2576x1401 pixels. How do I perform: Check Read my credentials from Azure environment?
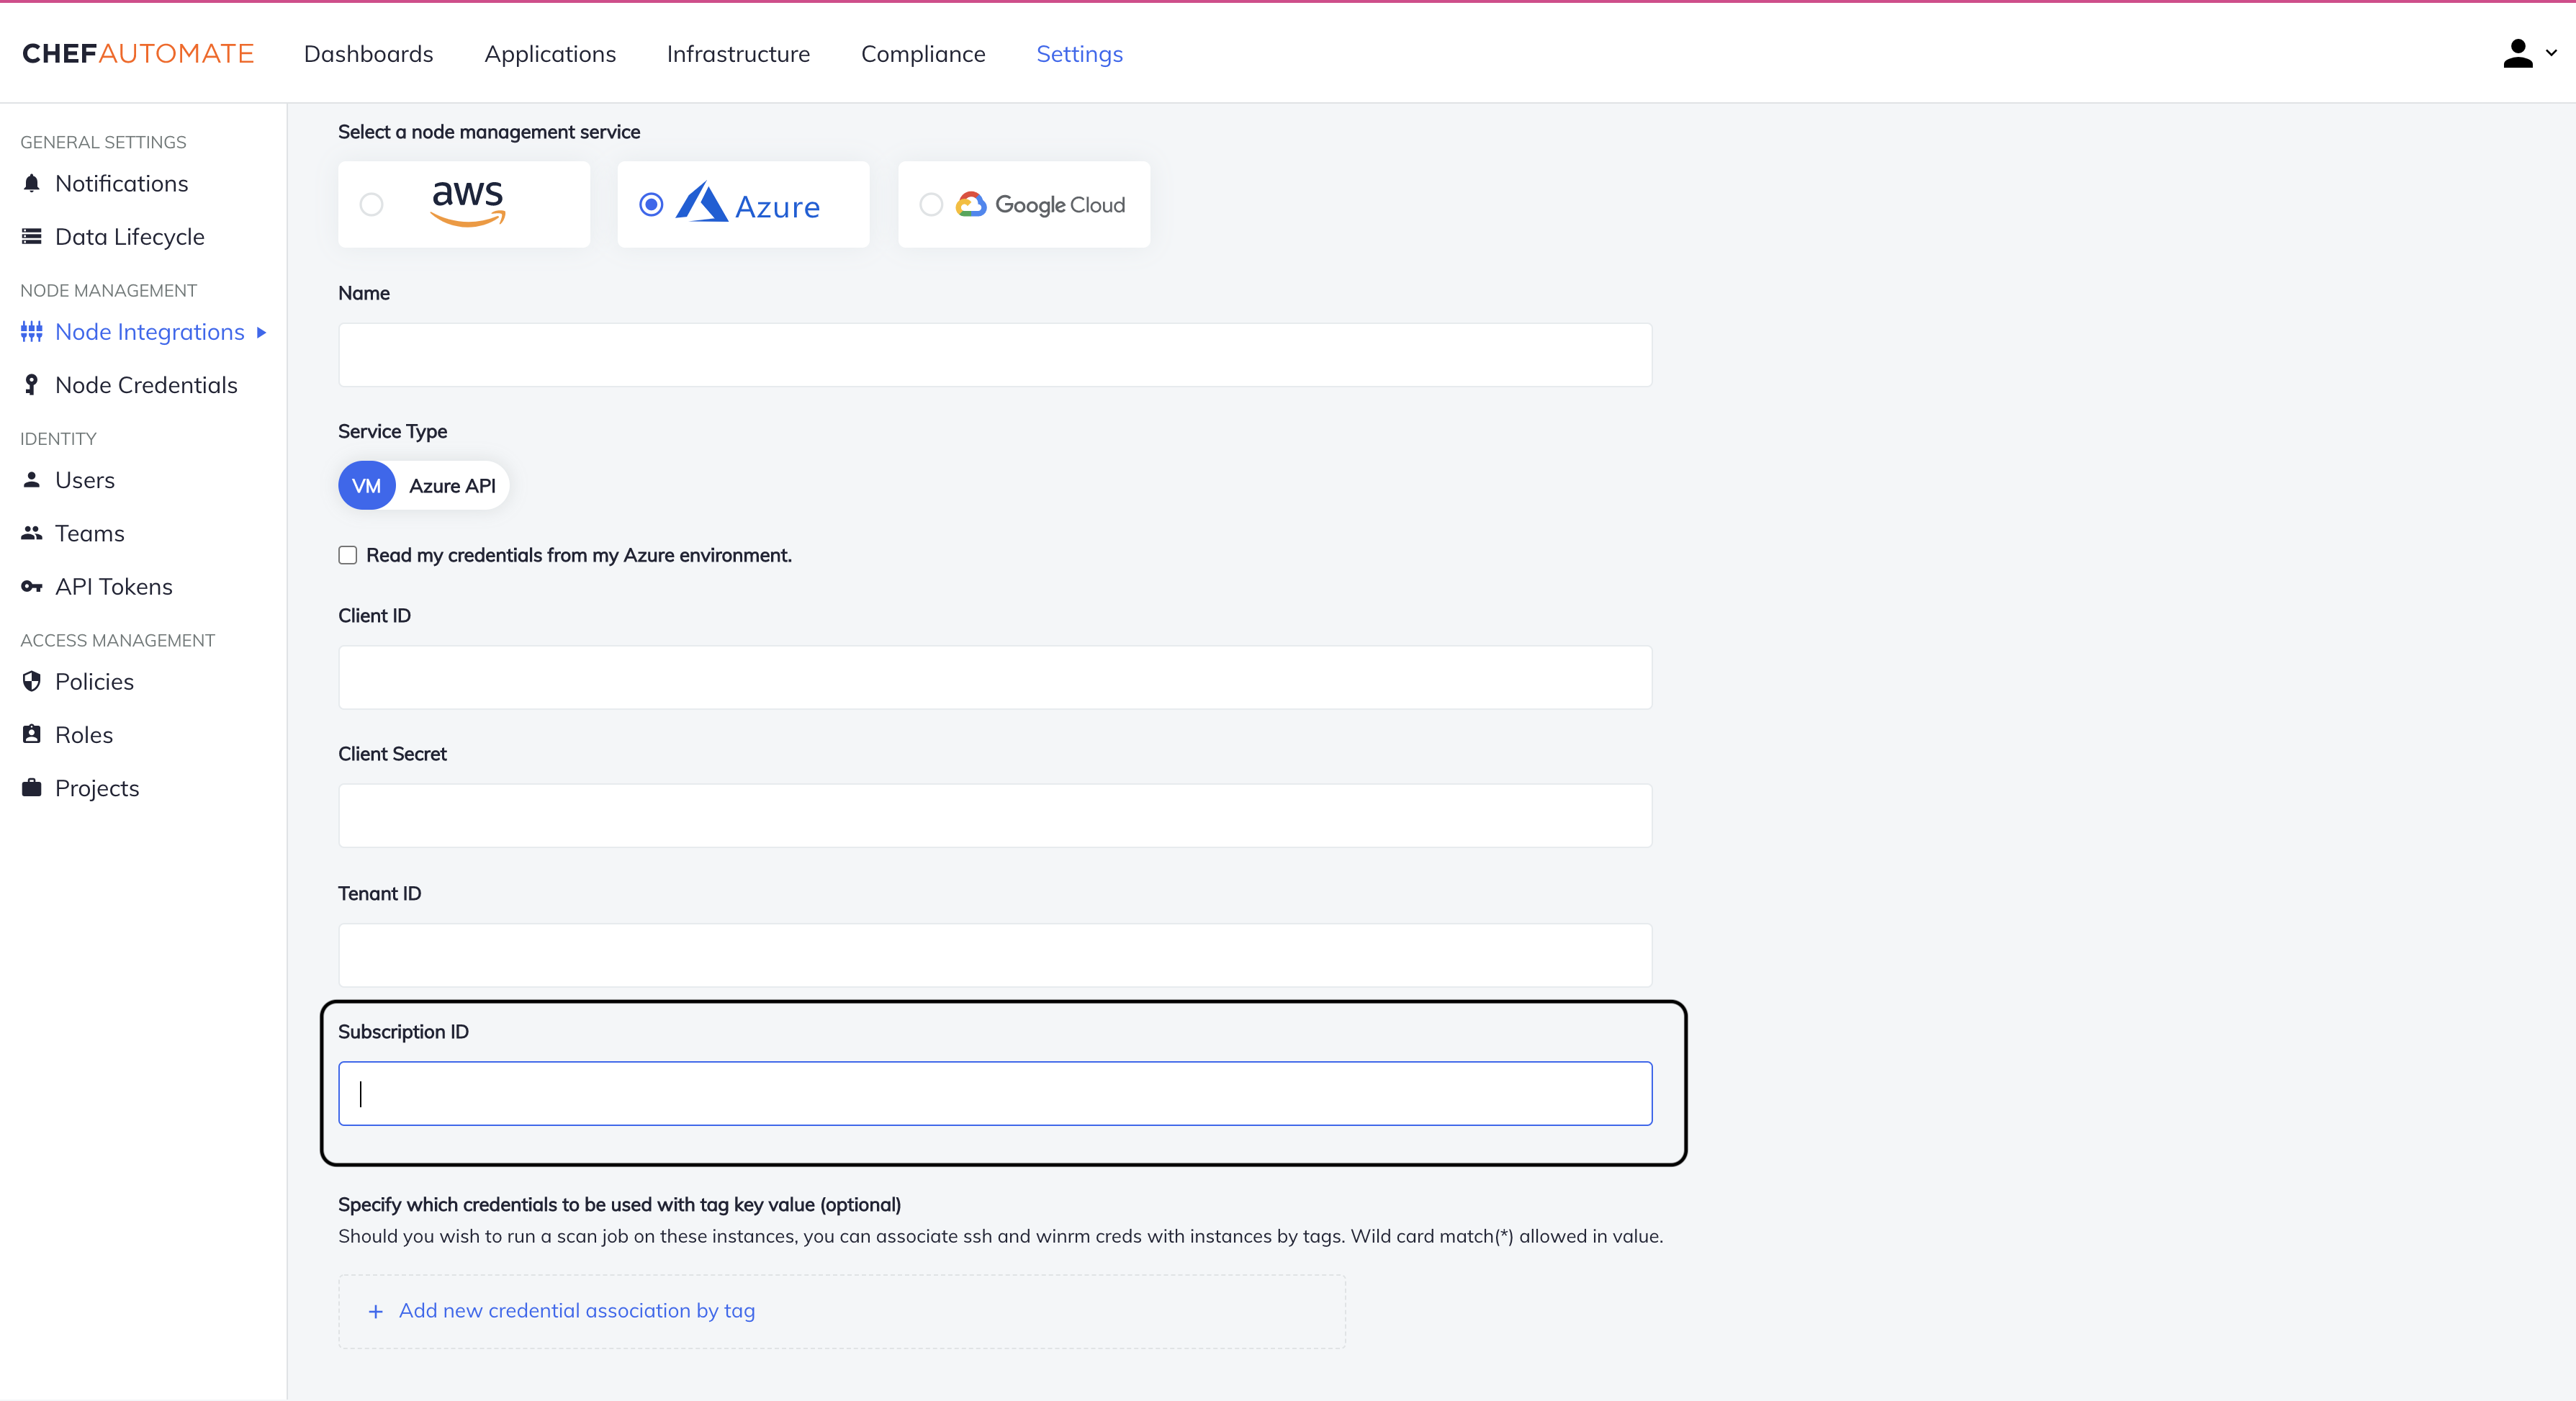coord(348,555)
